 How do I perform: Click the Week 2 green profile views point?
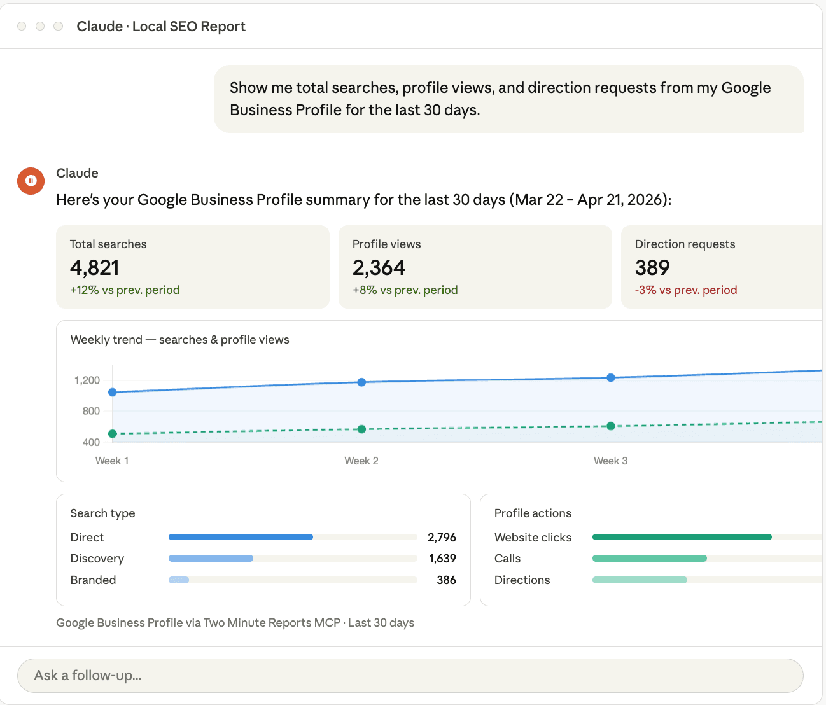(361, 429)
